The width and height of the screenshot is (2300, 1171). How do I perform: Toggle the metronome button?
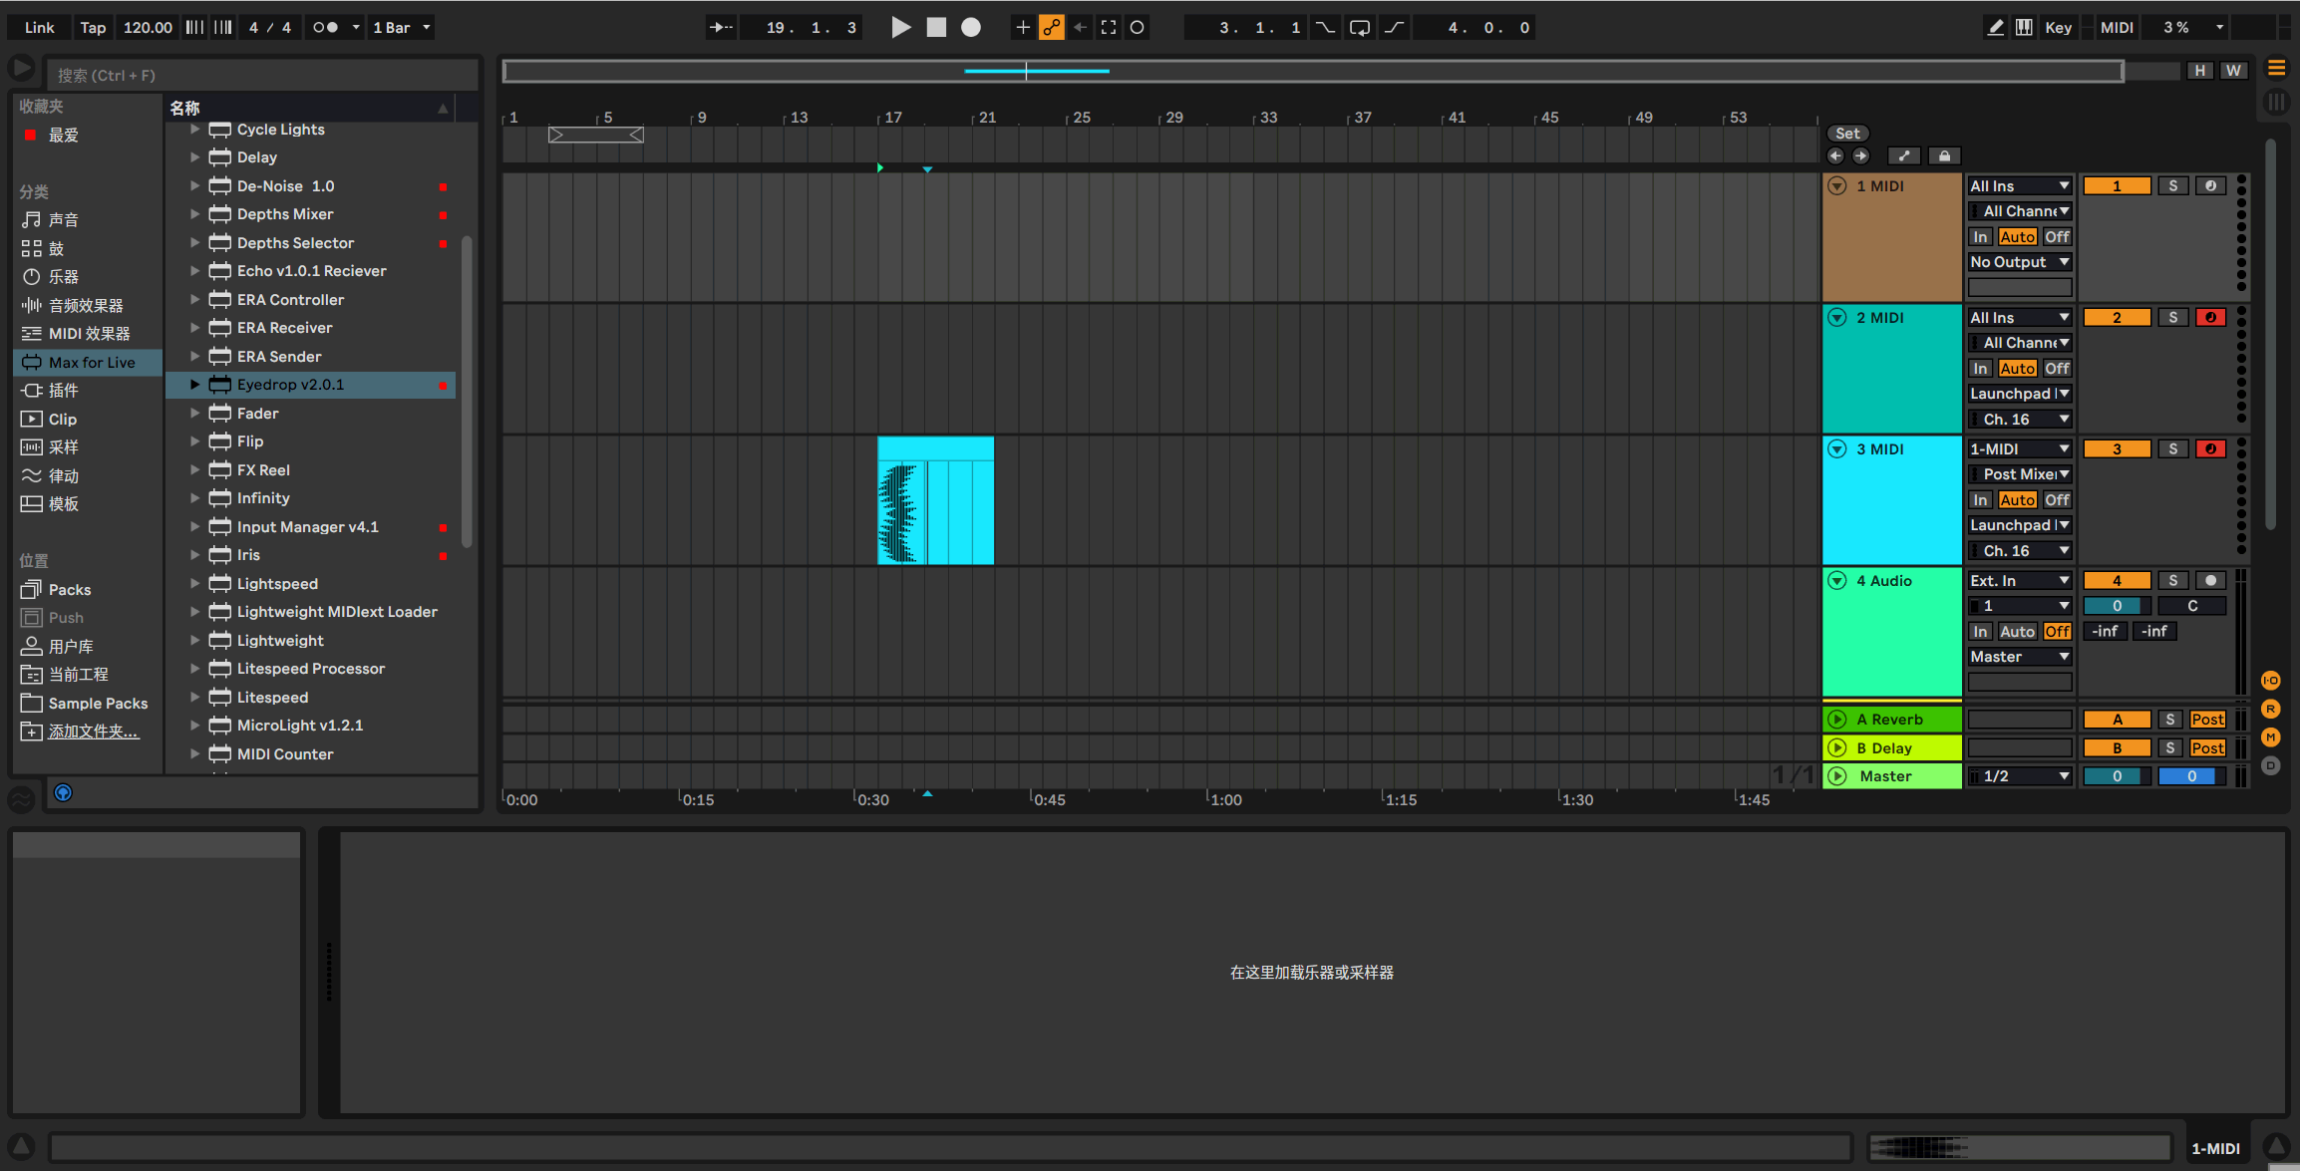[x=325, y=27]
